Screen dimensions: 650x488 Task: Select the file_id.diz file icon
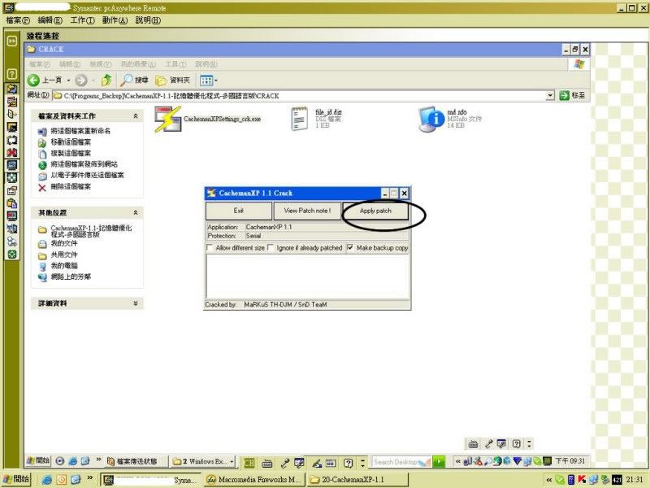tap(299, 119)
